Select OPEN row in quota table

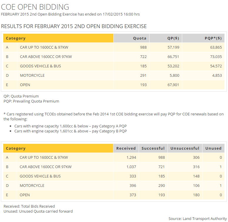(114, 85)
